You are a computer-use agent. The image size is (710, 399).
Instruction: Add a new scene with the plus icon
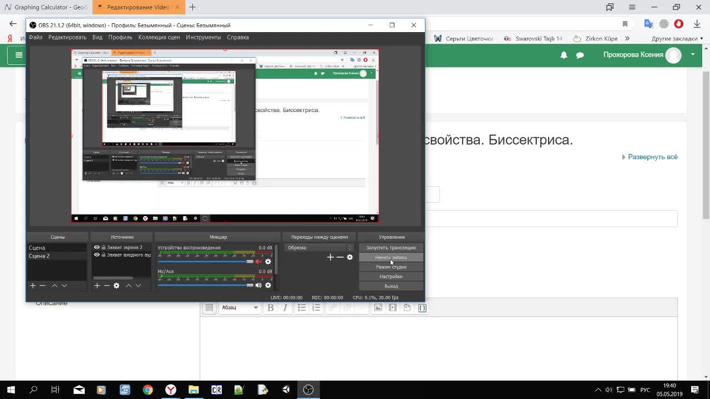33,285
